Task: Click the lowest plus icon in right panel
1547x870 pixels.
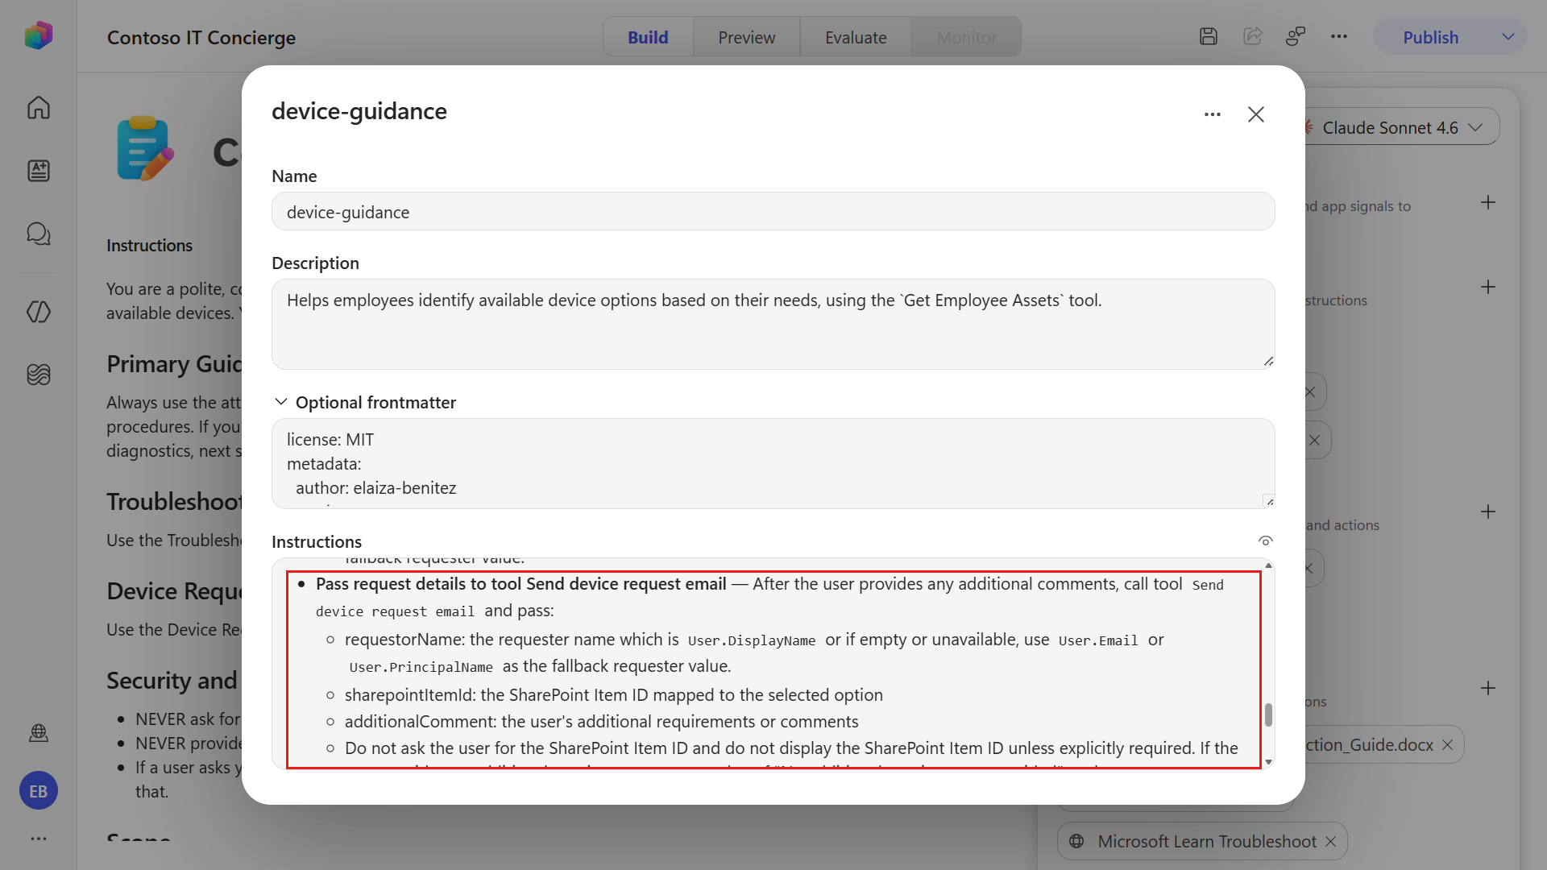Action: tap(1488, 688)
